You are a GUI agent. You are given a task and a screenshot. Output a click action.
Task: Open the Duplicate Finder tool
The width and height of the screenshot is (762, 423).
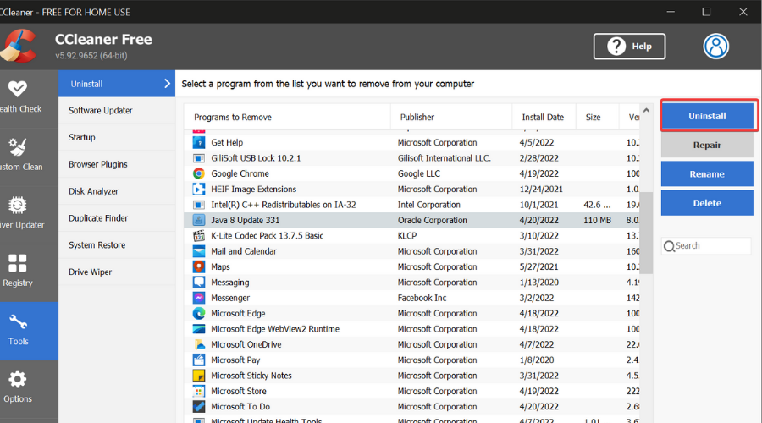click(x=117, y=218)
